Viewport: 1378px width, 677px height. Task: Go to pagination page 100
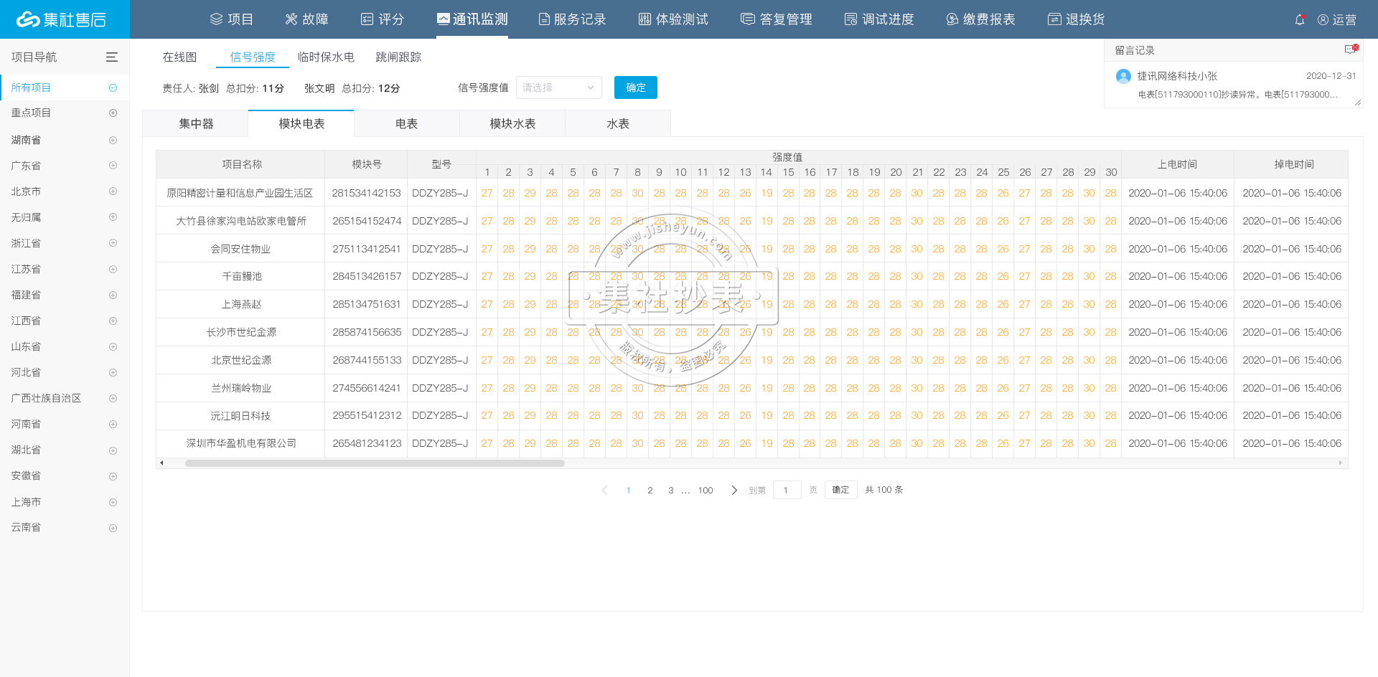[705, 490]
